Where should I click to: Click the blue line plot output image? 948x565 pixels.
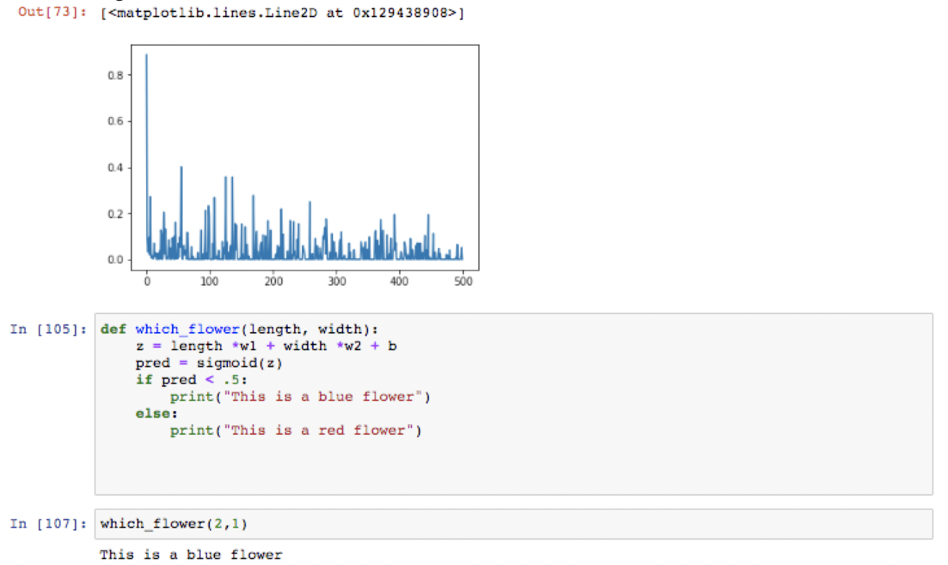pyautogui.click(x=304, y=158)
